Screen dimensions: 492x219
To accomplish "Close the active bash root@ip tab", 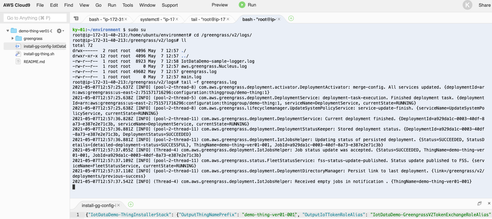I will click(x=279, y=19).
